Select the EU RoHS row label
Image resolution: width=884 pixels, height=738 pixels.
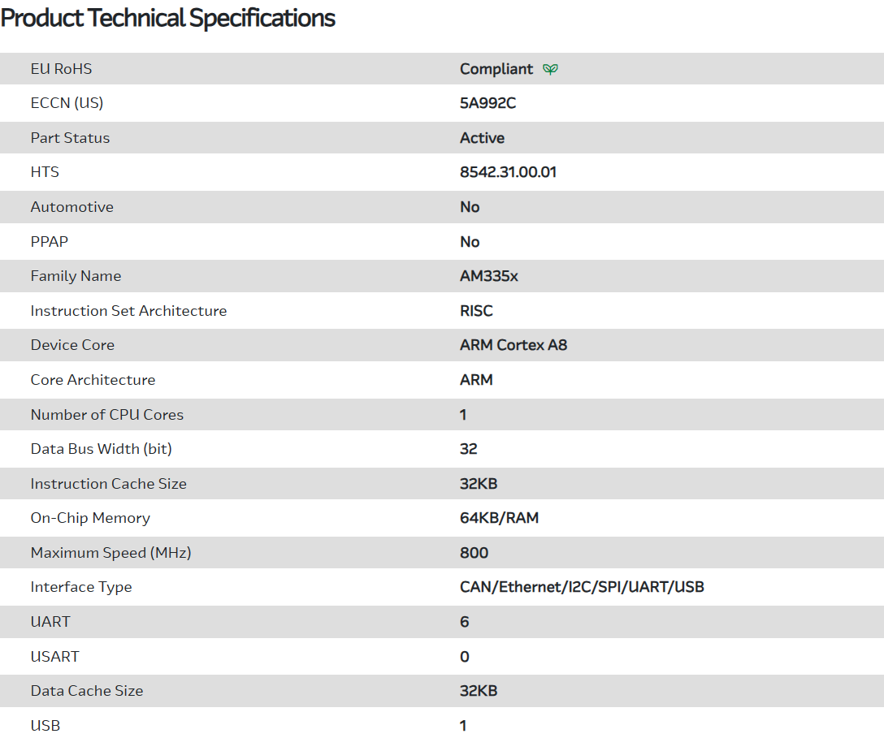click(61, 69)
